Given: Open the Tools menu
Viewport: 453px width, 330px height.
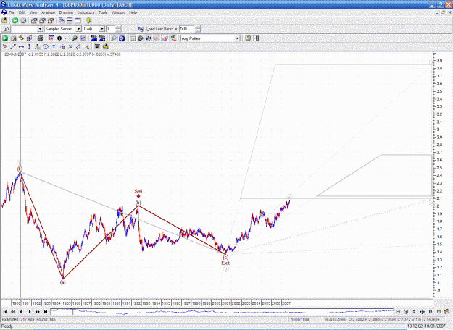Looking at the screenshot, I should (x=103, y=12).
